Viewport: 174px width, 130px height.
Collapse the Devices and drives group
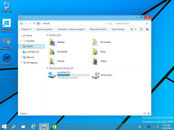tap(47, 68)
